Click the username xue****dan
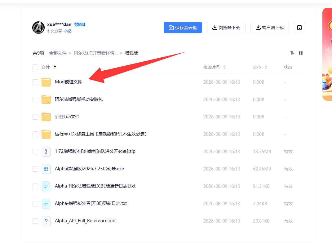 pos(59,24)
